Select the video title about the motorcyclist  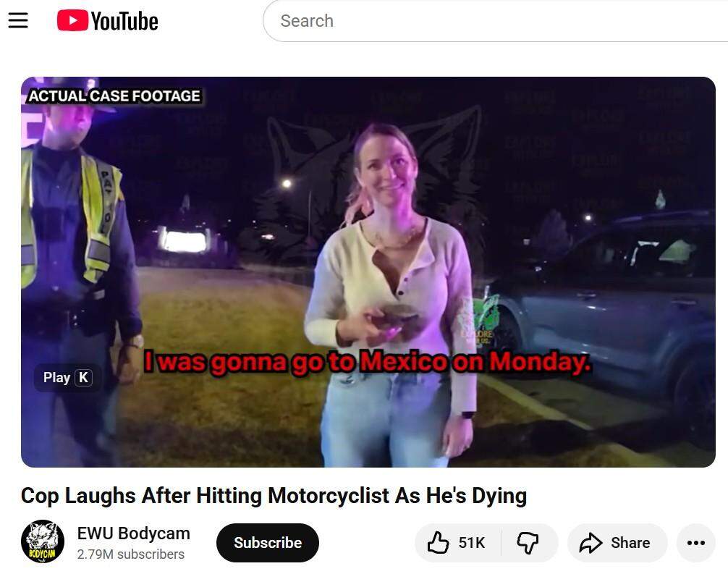pyautogui.click(x=274, y=496)
